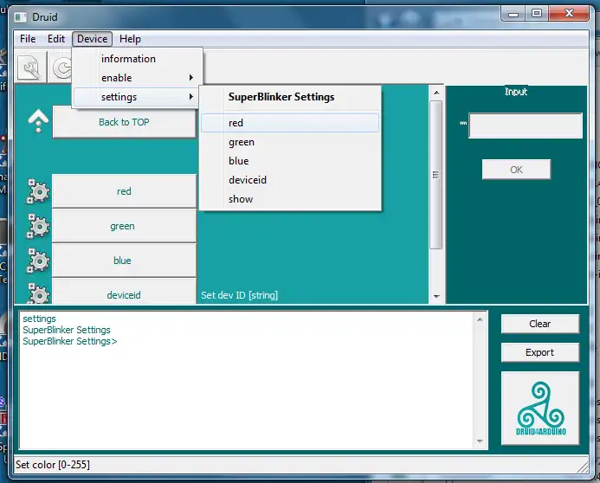Choose red in the SuperBlinker Settings submenu
Image resolution: width=600 pixels, height=483 pixels.
290,123
